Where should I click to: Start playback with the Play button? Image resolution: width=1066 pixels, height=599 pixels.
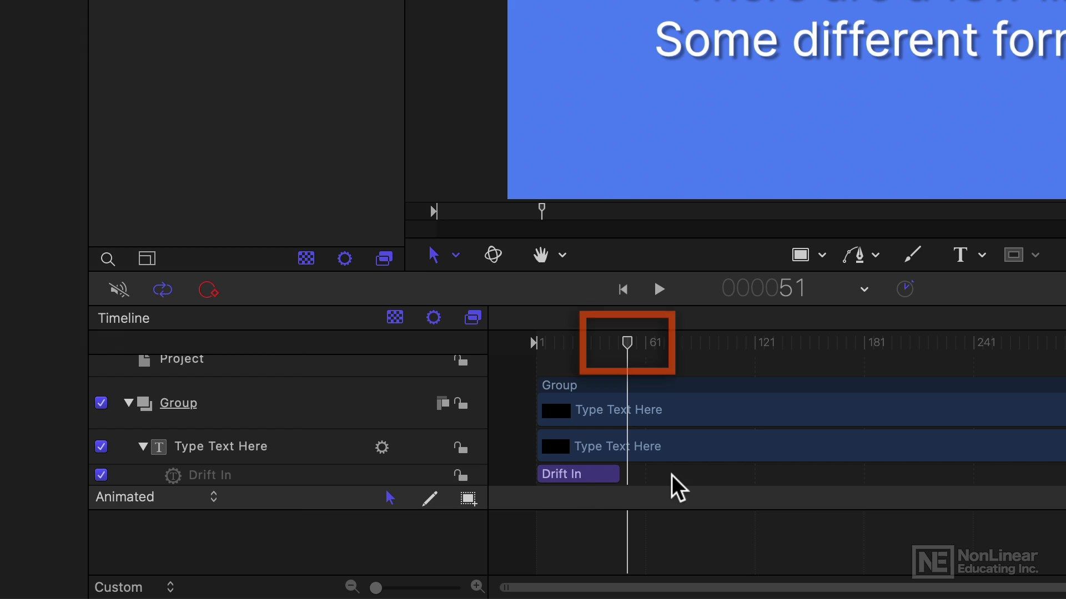tap(659, 289)
